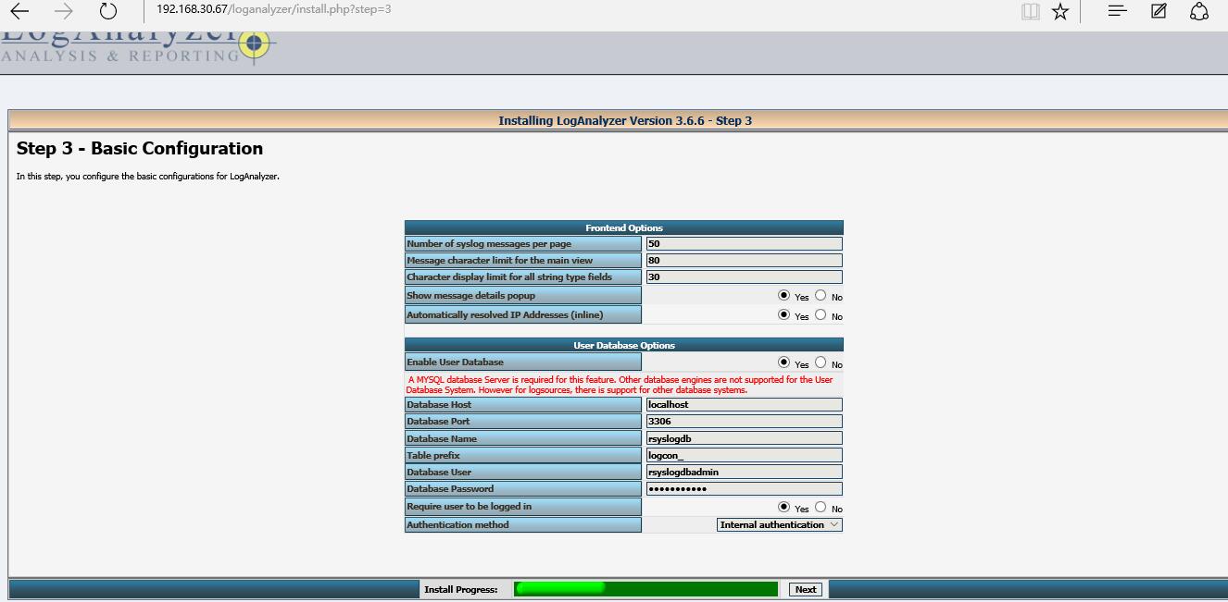Click the address bar URL

pyautogui.click(x=274, y=9)
